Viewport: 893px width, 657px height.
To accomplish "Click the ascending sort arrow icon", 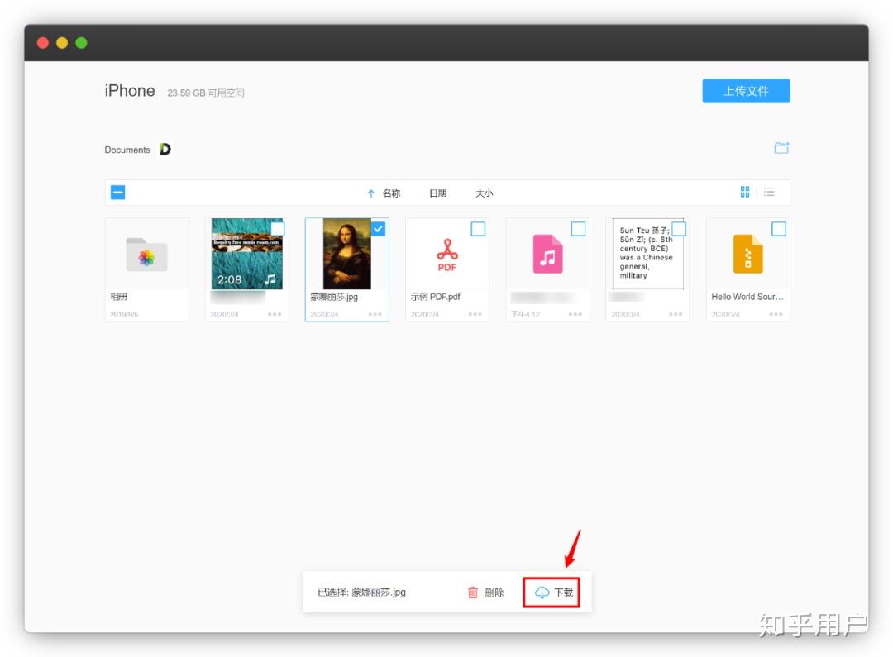I will pyautogui.click(x=370, y=193).
